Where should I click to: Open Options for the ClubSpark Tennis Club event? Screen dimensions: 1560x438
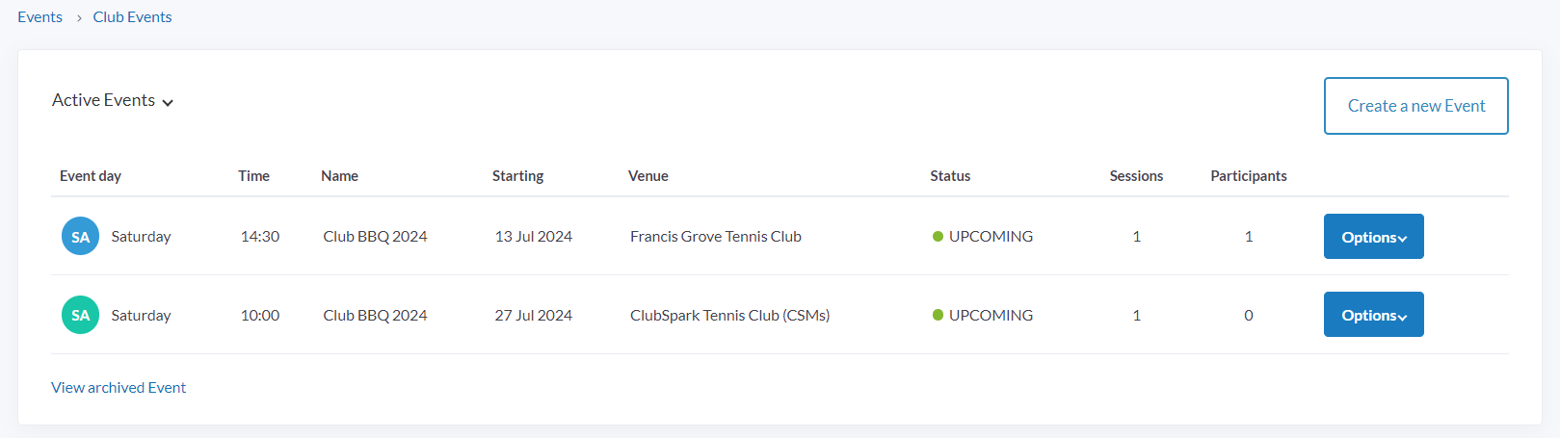pos(1373,315)
